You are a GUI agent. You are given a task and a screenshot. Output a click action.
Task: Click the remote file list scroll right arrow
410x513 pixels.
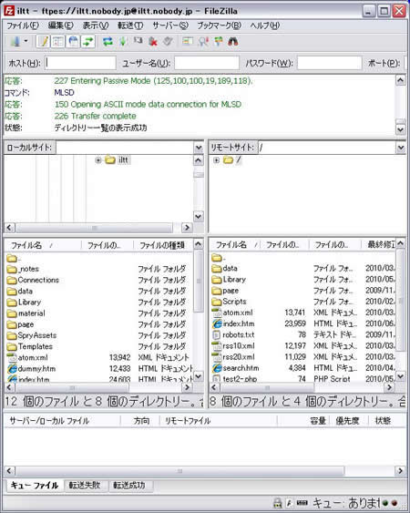[x=389, y=387]
